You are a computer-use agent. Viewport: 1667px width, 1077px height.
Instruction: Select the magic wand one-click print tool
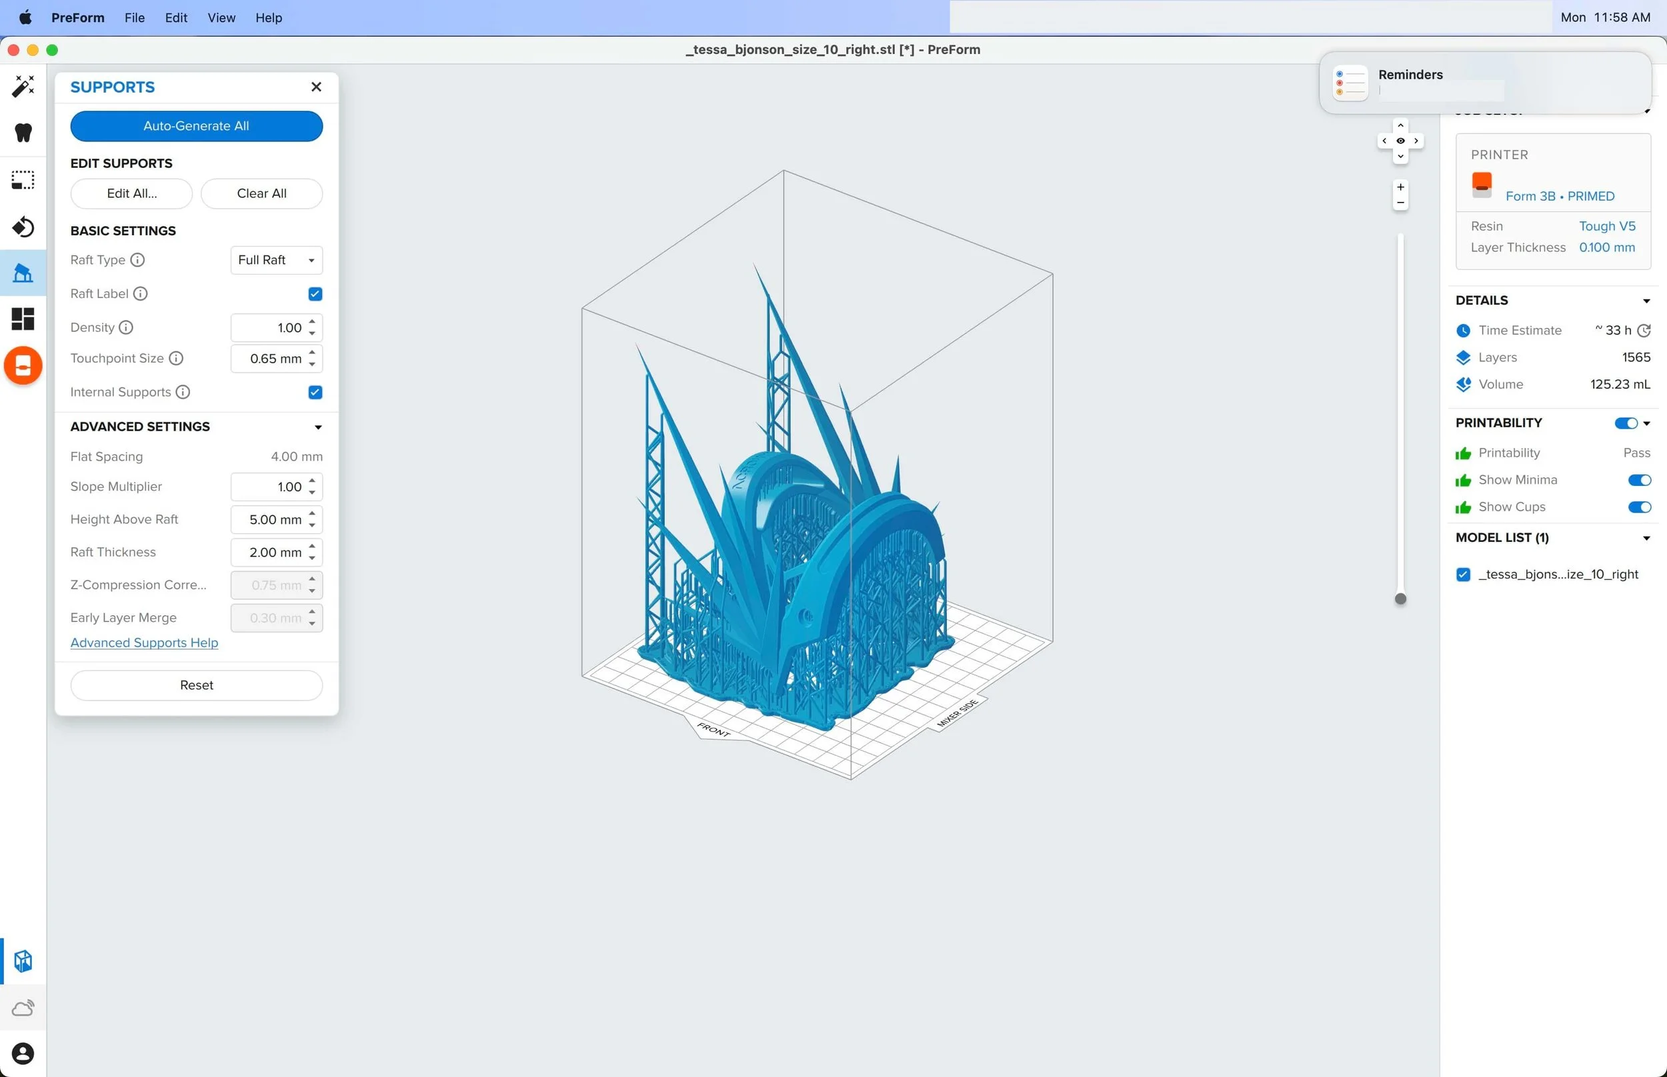(23, 87)
